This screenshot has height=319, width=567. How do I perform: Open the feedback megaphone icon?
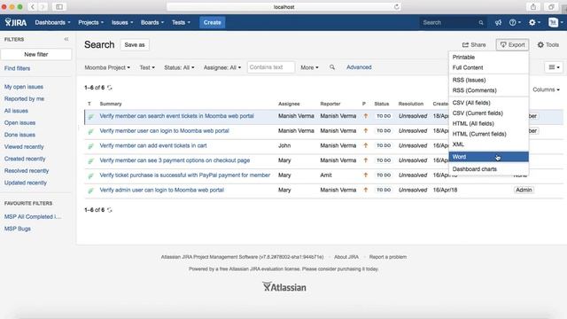coord(498,22)
